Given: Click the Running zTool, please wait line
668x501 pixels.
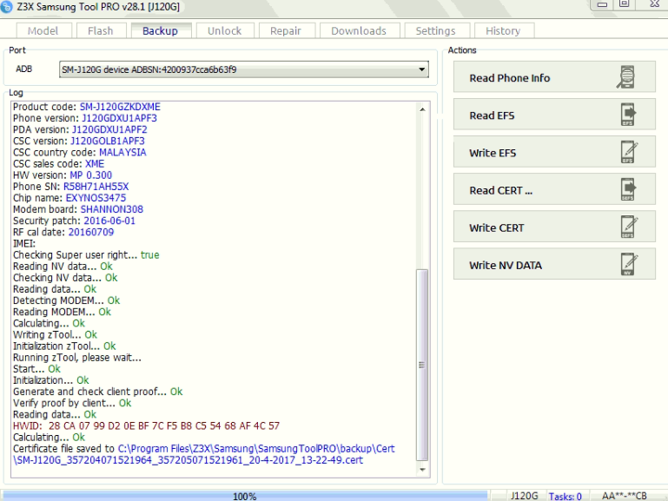Looking at the screenshot, I should pos(77,358).
